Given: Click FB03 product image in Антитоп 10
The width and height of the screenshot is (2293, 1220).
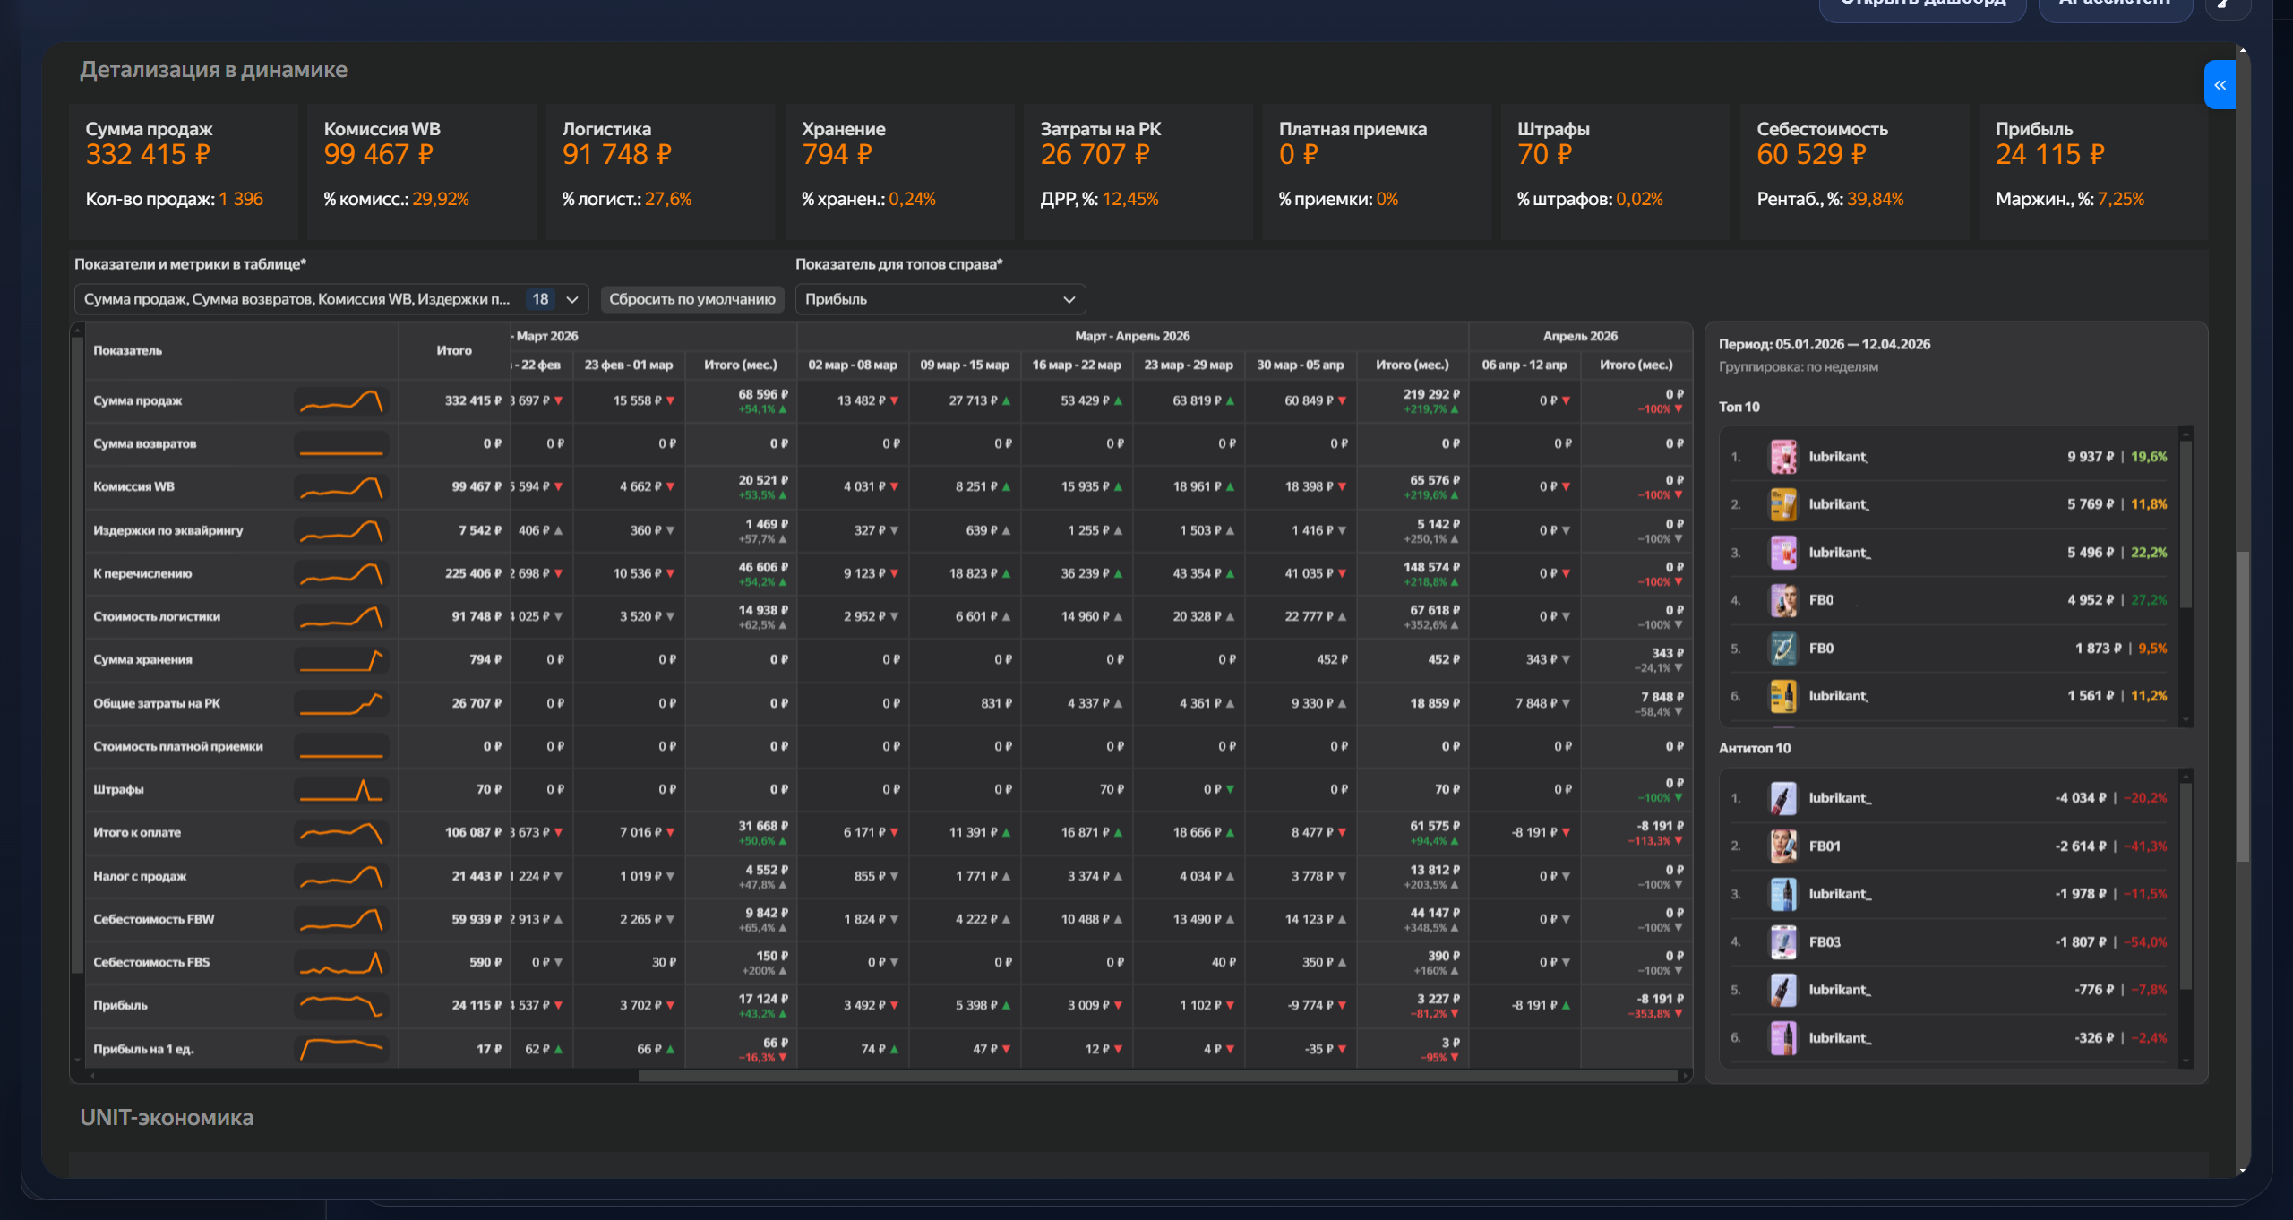Looking at the screenshot, I should click(x=1782, y=942).
